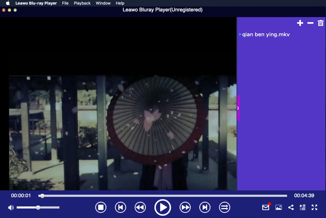326x218 pixels.
Task: Enter full screen with the expand icon
Action: 314,207
